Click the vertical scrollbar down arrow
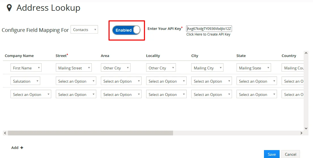Viewport: 313px width, 158px height. (x=306, y=128)
